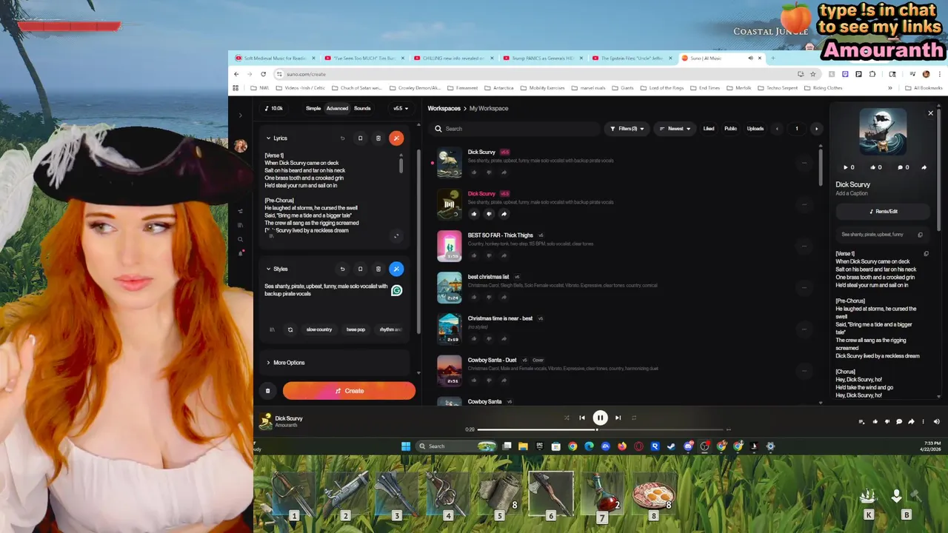Share the highlighted pink Dick Scurvy song
The image size is (948, 533).
click(504, 214)
